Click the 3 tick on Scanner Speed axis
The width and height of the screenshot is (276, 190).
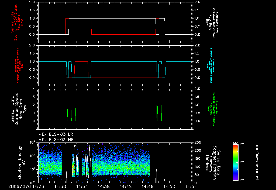pyautogui.click(x=34, y=97)
